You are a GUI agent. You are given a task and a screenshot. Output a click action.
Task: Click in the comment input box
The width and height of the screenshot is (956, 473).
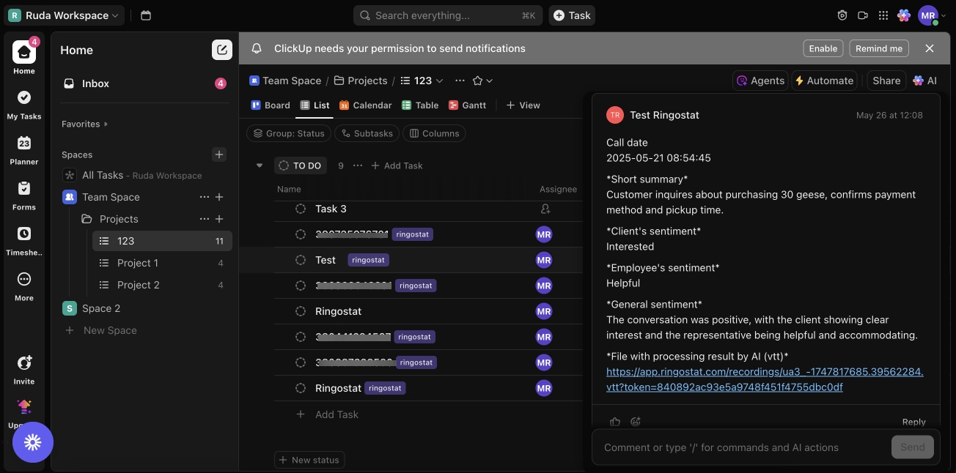pos(742,447)
